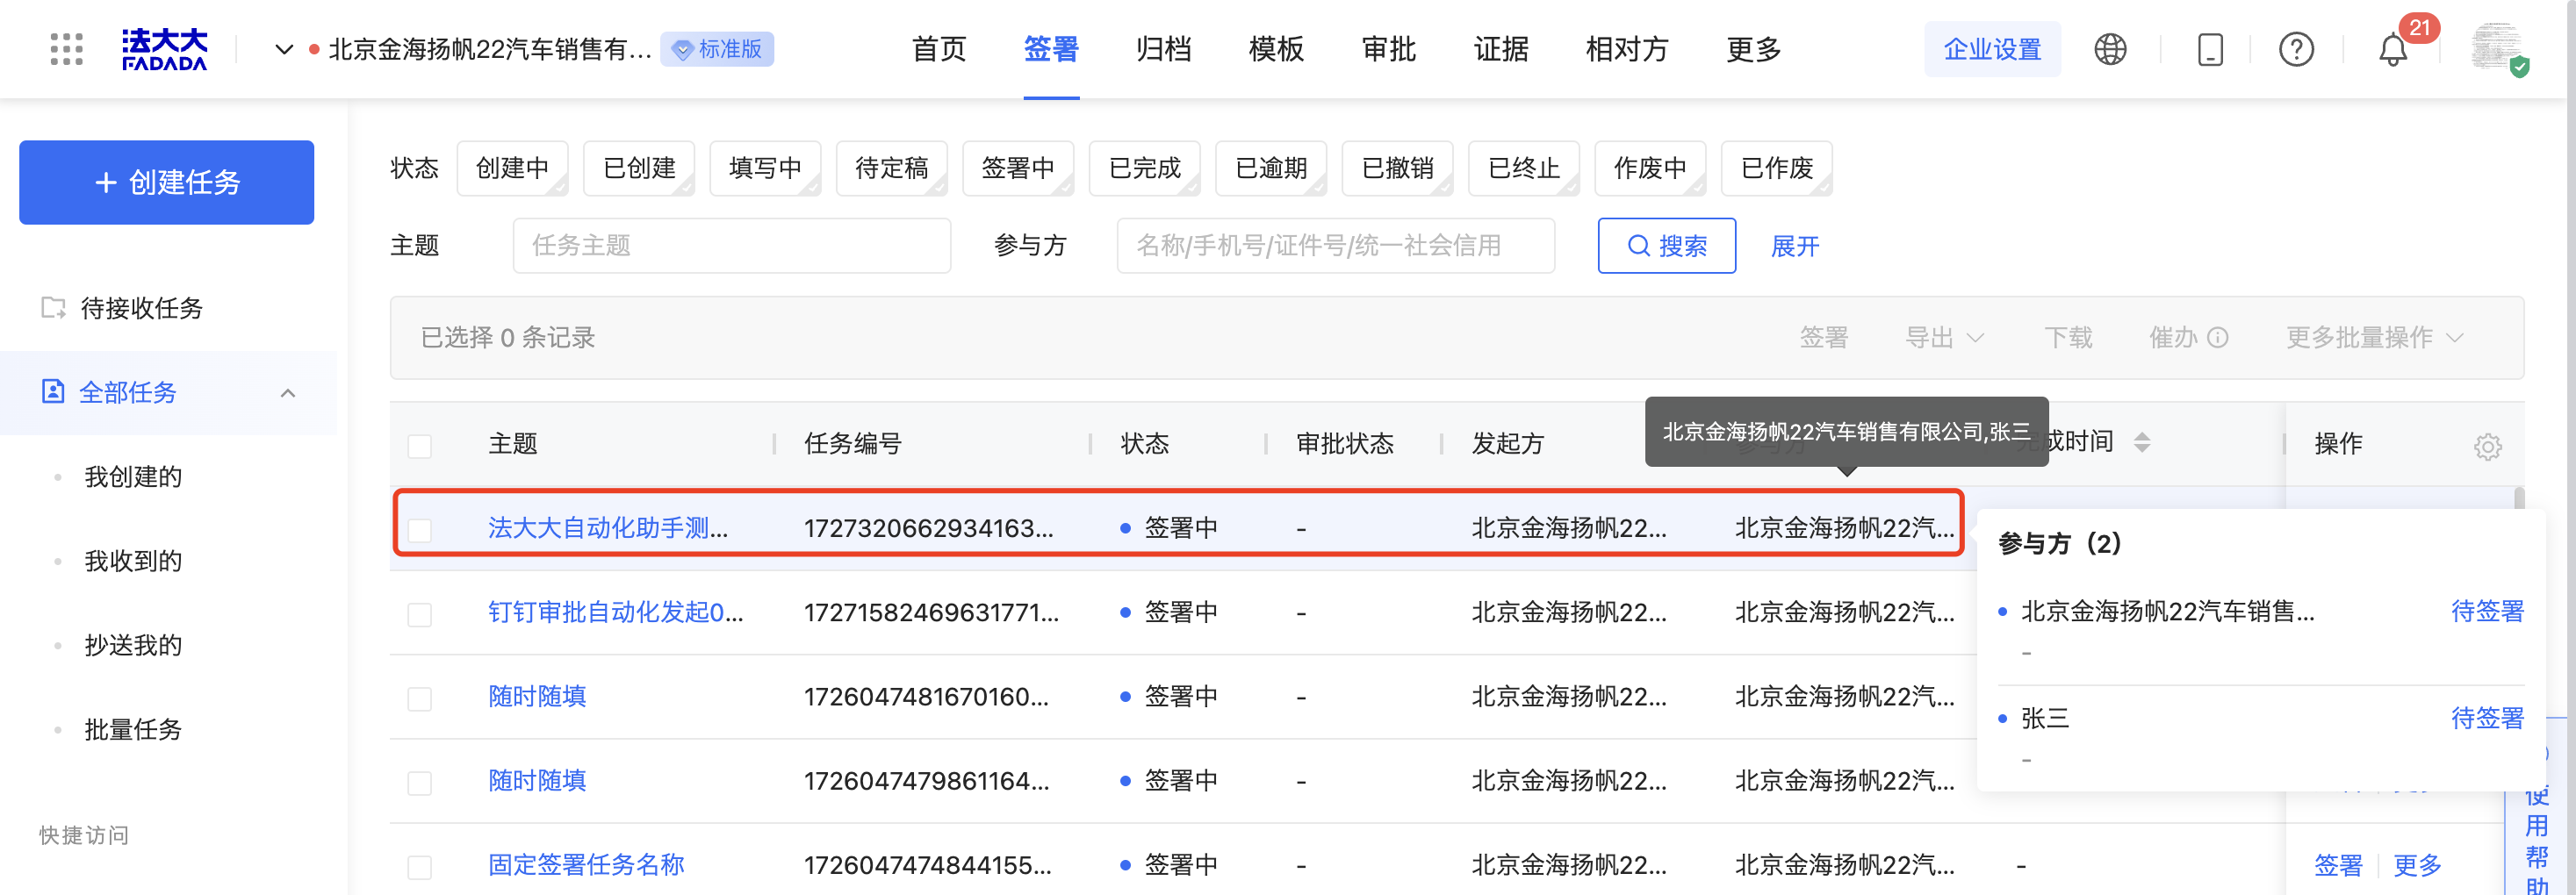Open 待接收任务 in sidebar
This screenshot has height=895, width=2576.
[141, 308]
